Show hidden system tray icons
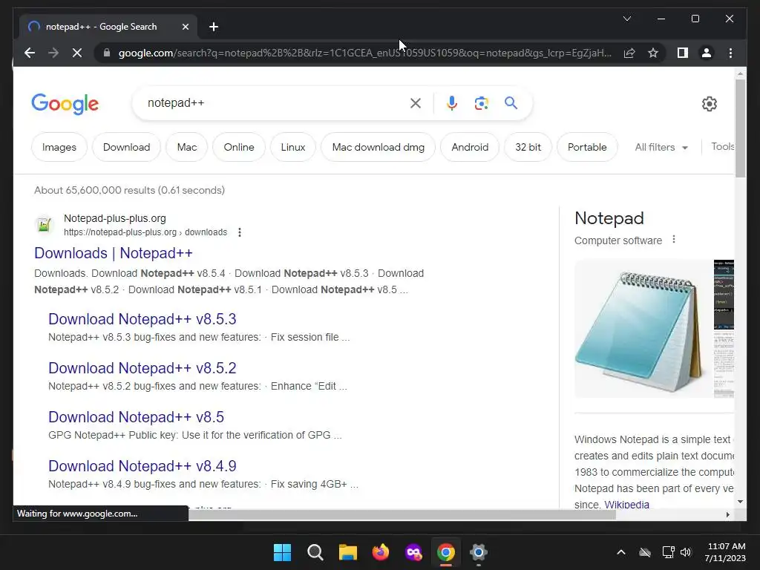 coord(621,552)
